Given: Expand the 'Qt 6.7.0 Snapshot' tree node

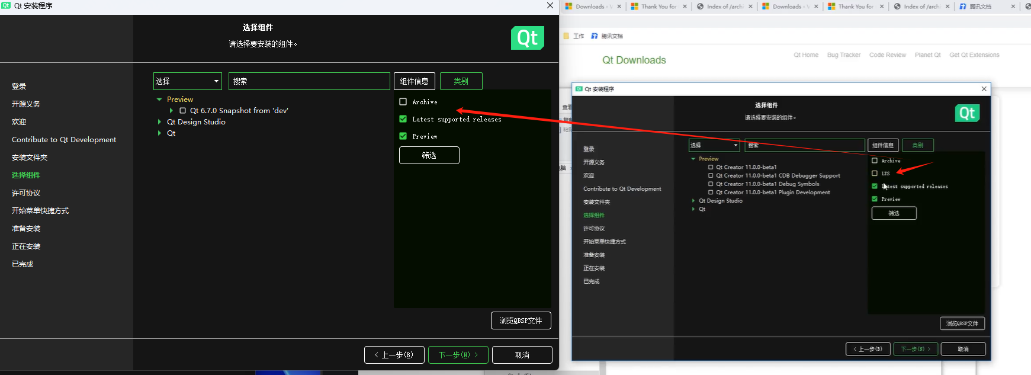Looking at the screenshot, I should (x=171, y=111).
